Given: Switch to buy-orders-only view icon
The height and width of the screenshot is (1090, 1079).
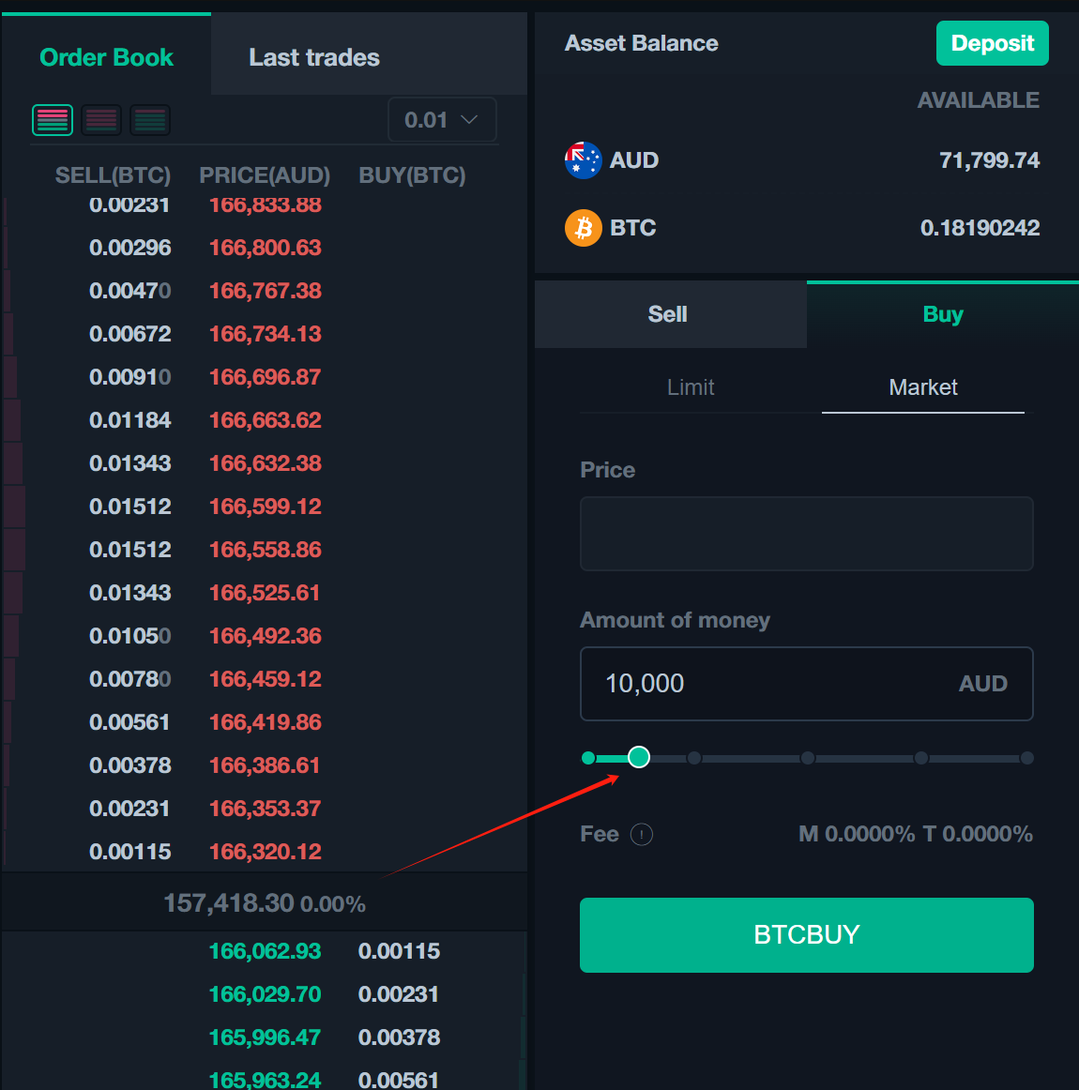Looking at the screenshot, I should [150, 120].
